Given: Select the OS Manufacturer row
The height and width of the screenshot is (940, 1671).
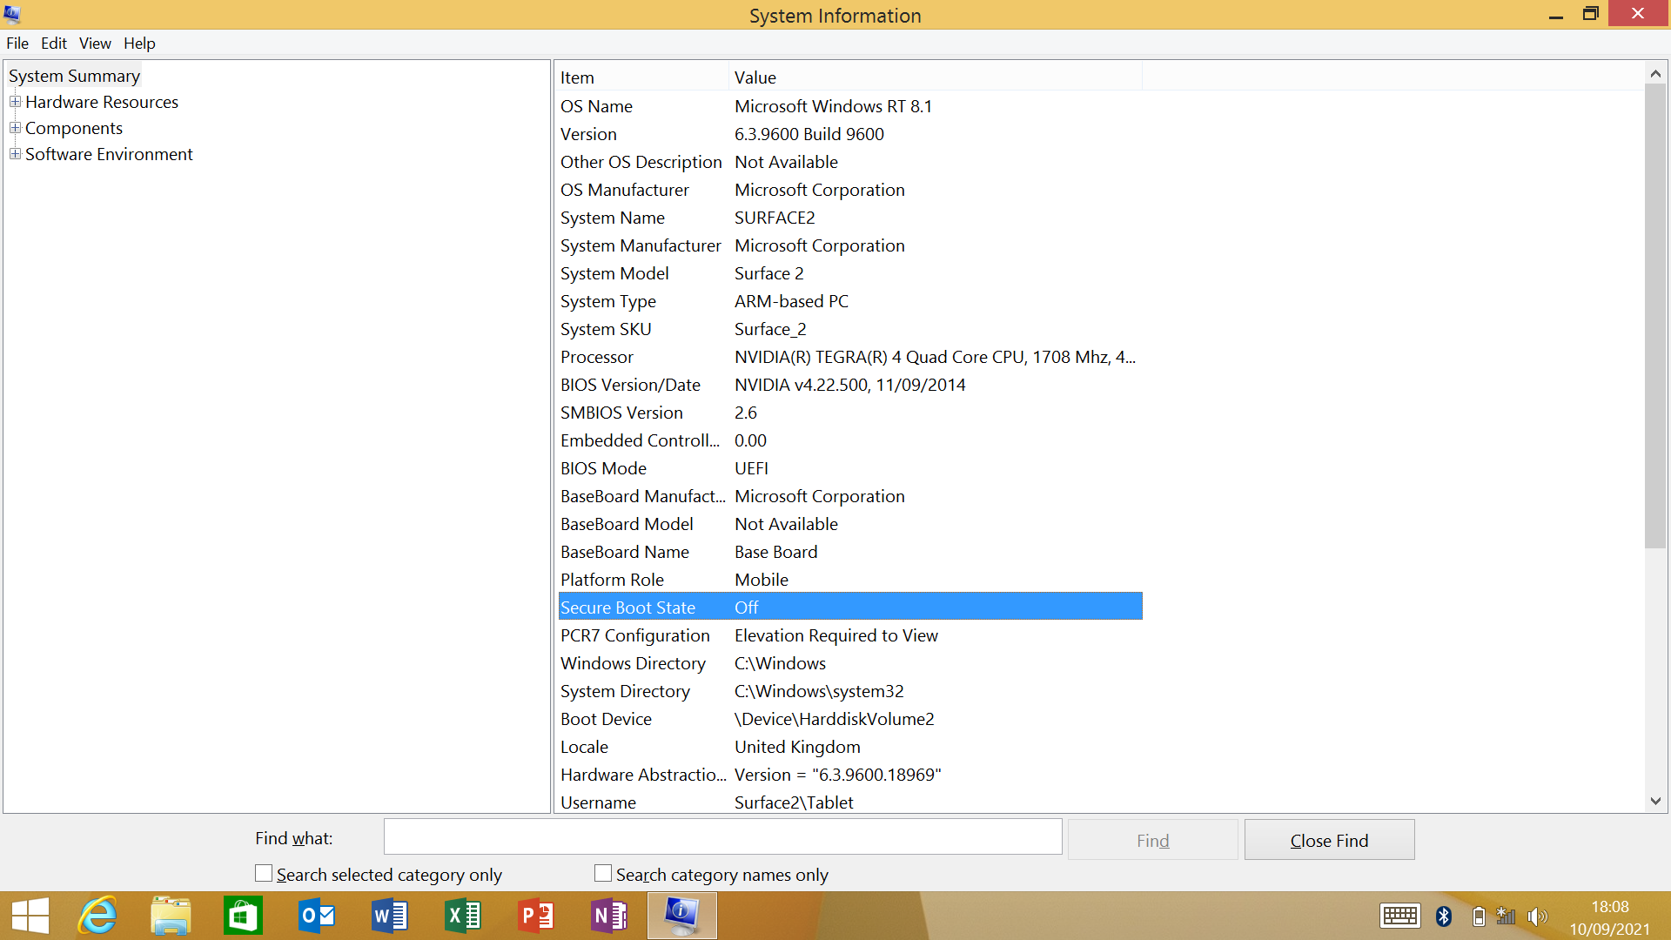Looking at the screenshot, I should (849, 190).
